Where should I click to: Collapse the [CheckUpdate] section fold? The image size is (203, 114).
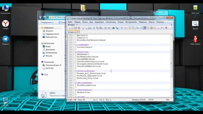tap(75, 90)
